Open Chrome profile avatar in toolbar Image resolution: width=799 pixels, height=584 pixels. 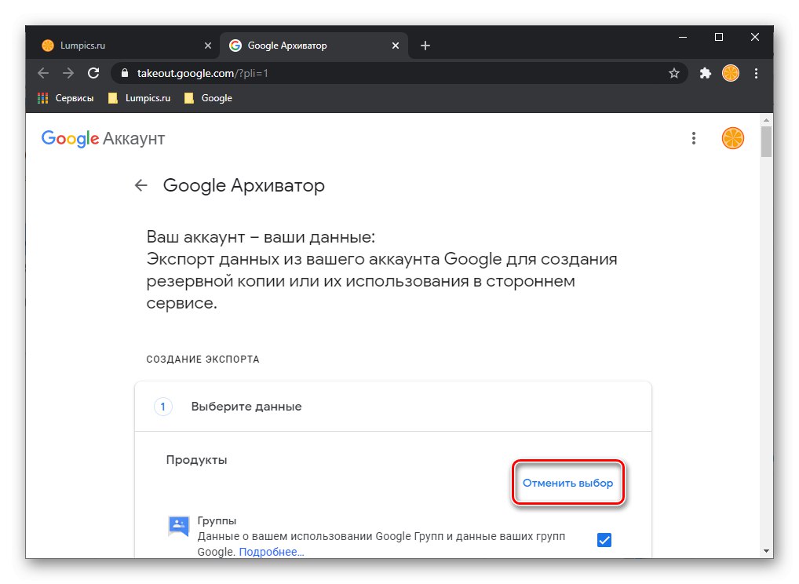(730, 73)
